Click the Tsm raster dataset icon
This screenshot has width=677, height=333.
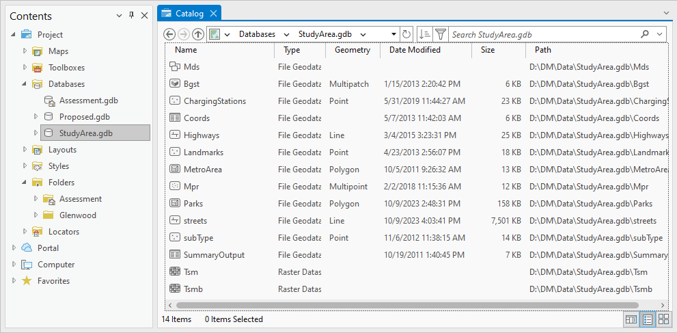(174, 272)
